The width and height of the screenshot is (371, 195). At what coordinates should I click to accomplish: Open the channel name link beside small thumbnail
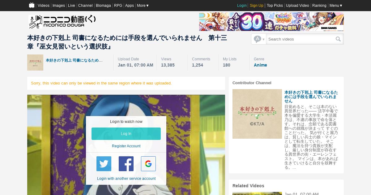click(74, 60)
